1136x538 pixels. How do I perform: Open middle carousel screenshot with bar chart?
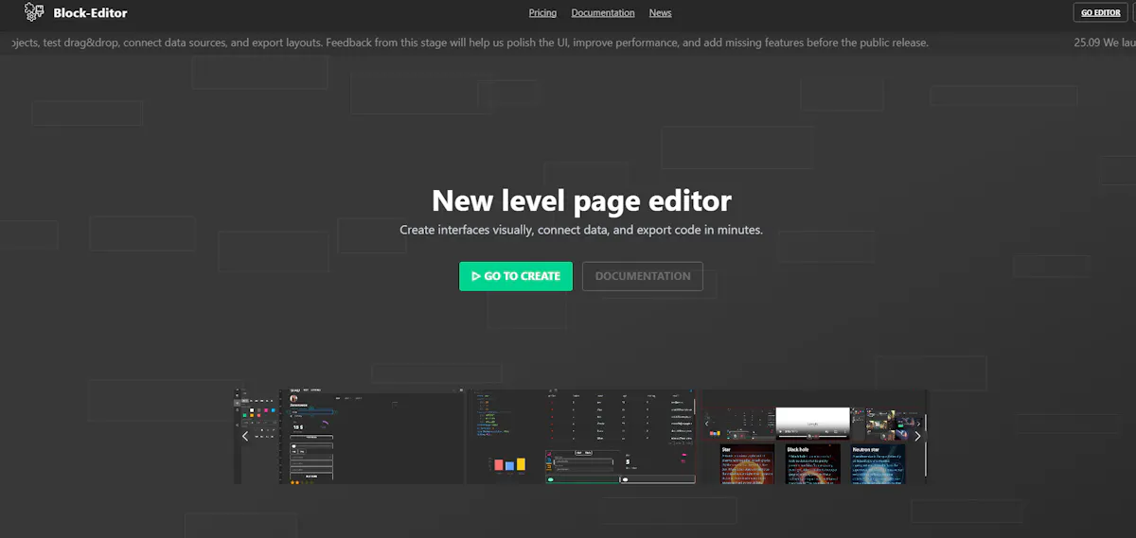(580, 437)
